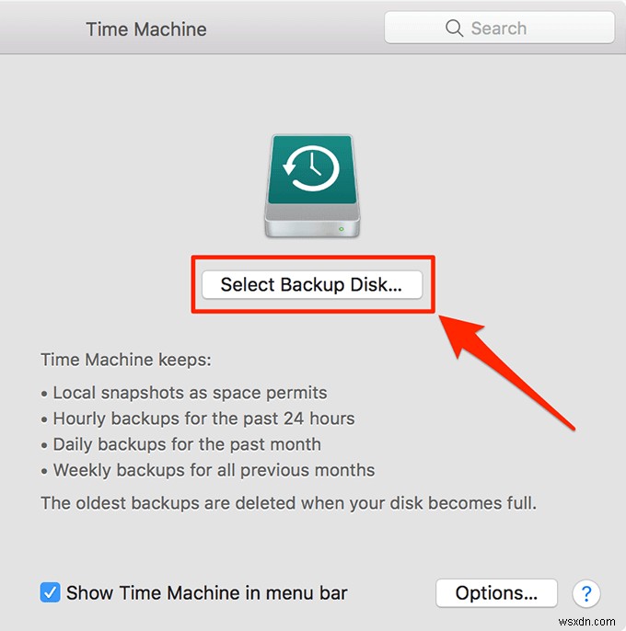Click the green indicator light on the drive
The height and width of the screenshot is (631, 626).
click(342, 228)
